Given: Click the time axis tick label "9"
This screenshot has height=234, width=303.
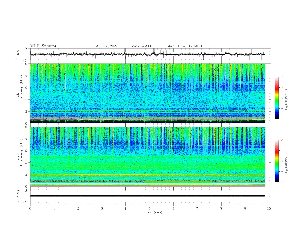Looking at the screenshot, I should [x=245, y=208].
